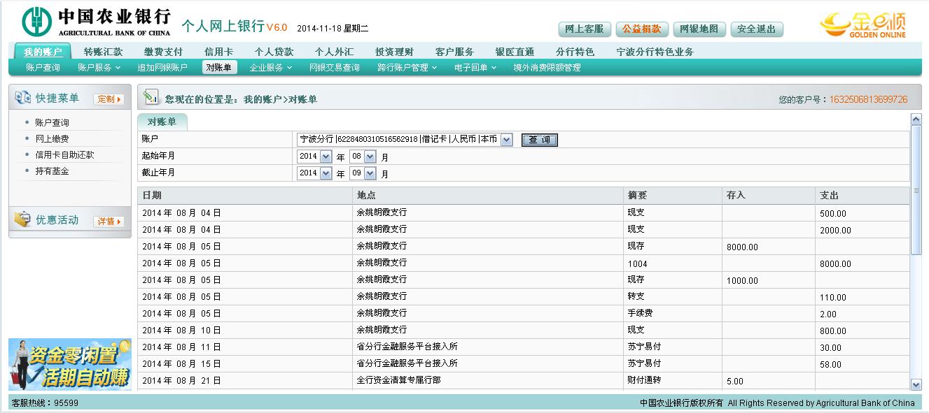Open the account selection dropdown
The height and width of the screenshot is (413, 929).
click(x=506, y=140)
